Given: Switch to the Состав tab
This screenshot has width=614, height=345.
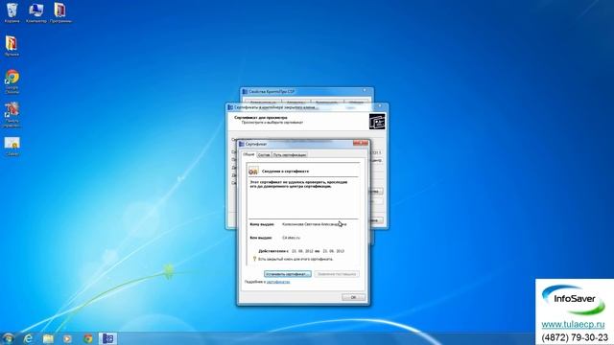Looking at the screenshot, I should click(264, 155).
